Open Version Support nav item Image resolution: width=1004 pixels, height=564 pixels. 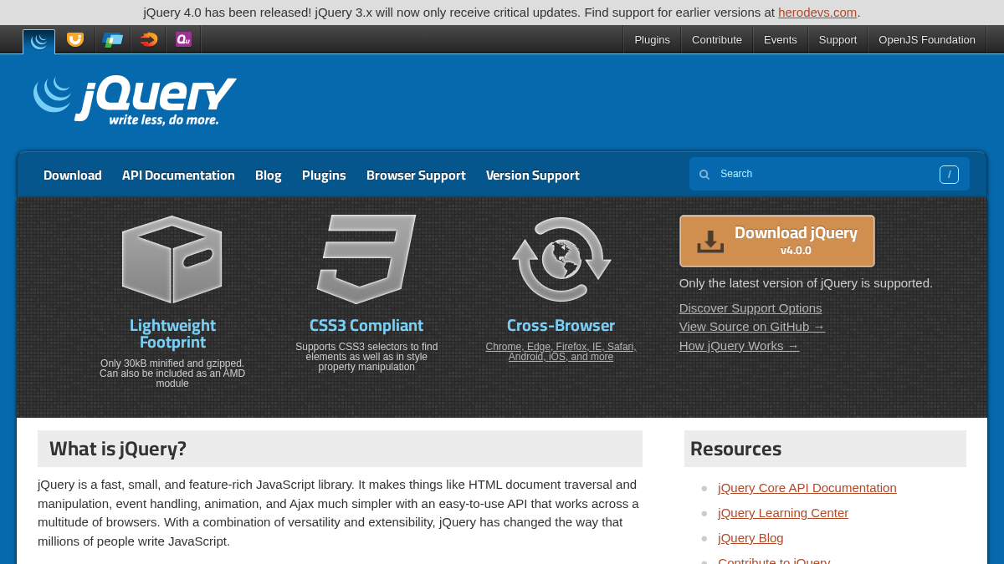coord(533,175)
